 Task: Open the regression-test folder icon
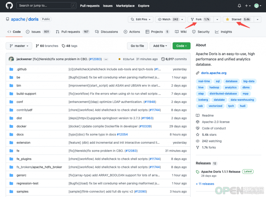click(11, 183)
